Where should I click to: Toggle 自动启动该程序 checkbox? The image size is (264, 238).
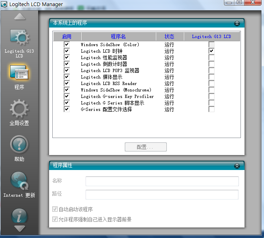55,209
